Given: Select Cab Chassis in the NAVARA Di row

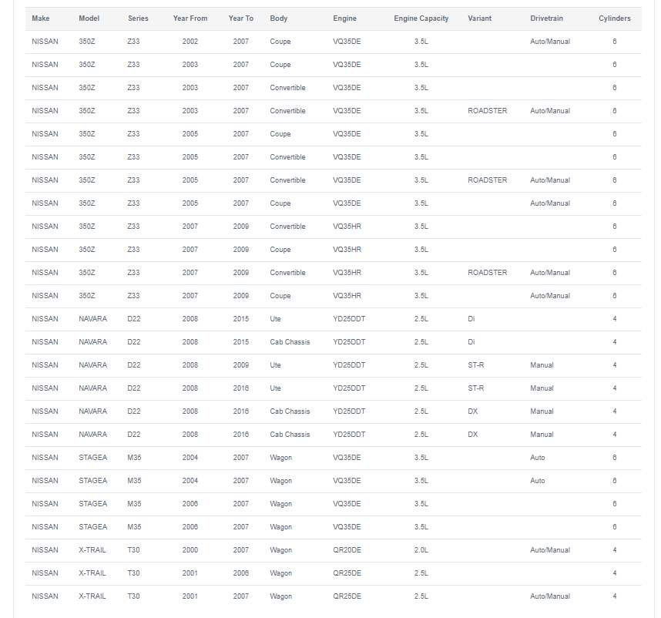Looking at the screenshot, I should tap(290, 342).
